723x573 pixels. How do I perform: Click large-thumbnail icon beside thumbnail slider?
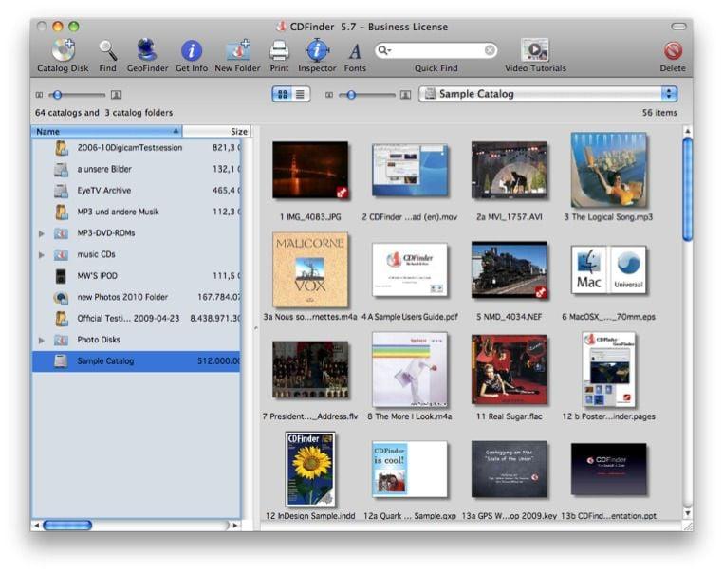[405, 95]
